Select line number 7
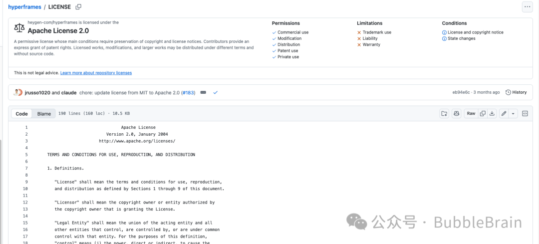The image size is (539, 244). click(26, 168)
